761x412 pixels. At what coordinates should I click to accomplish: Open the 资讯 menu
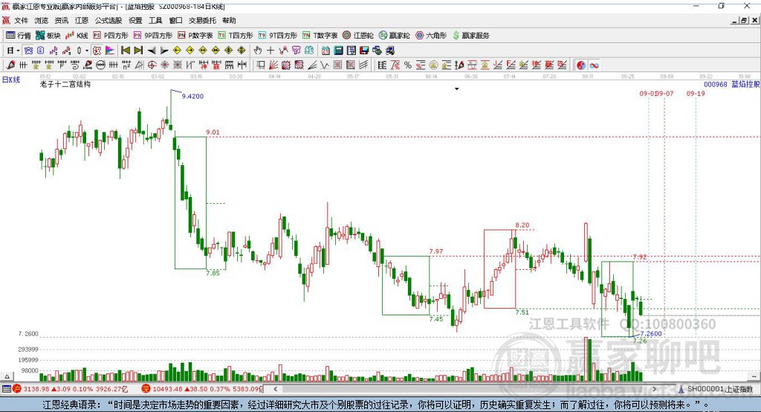(62, 20)
